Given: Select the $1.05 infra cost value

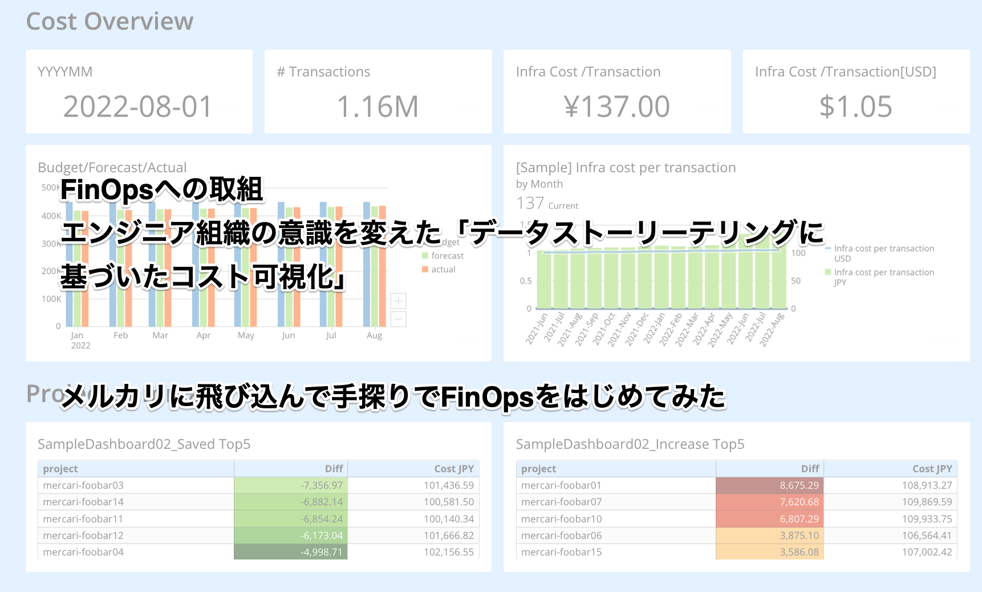Looking at the screenshot, I should [856, 107].
